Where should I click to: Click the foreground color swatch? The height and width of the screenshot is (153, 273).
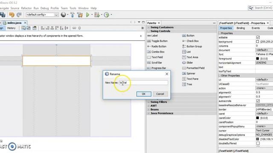[x=258, y=59]
